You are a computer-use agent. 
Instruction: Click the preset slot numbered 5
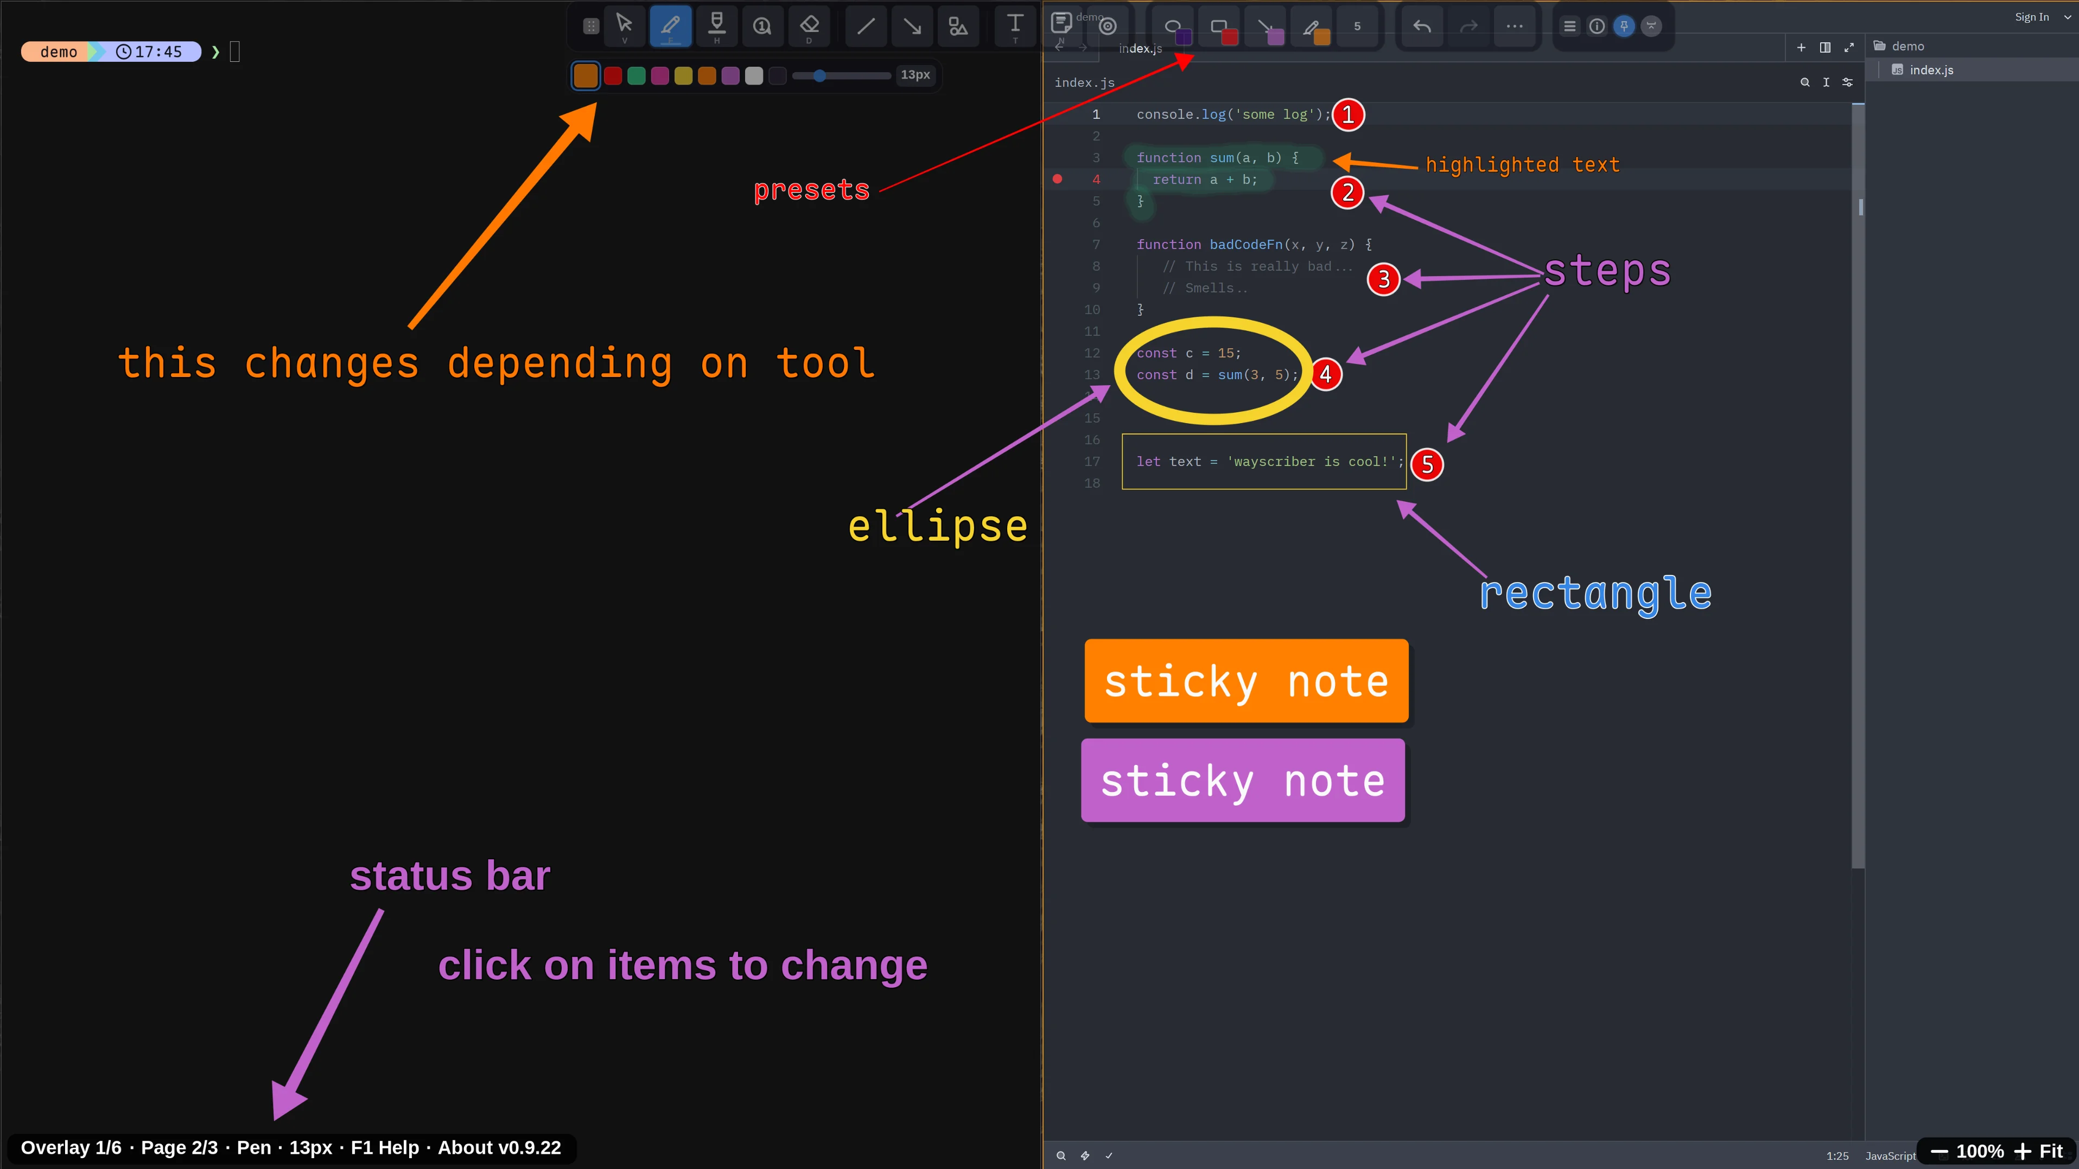1357,27
